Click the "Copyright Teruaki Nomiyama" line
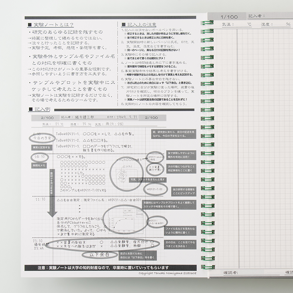Image resolution: width=293 pixels, height=293 pixels. pyautogui.click(x=167, y=273)
